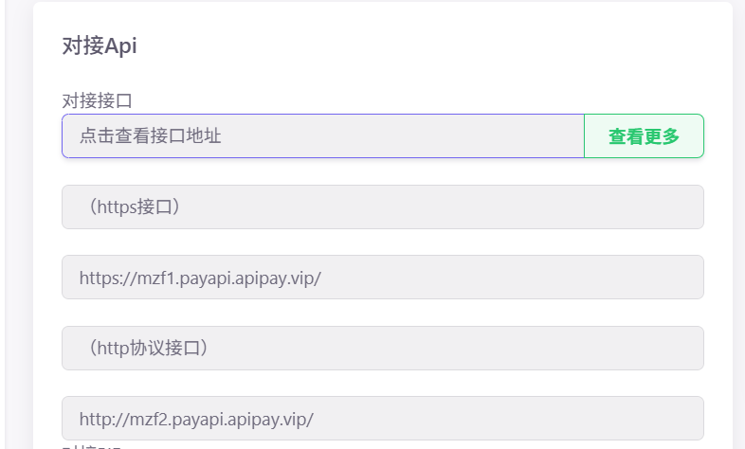
Task: Click the placeholder text 点击查看接口地址
Action: [150, 136]
